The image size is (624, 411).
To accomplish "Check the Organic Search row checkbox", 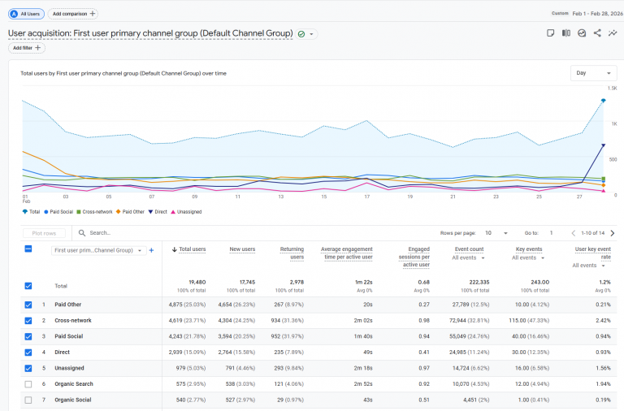I will 28,383.
